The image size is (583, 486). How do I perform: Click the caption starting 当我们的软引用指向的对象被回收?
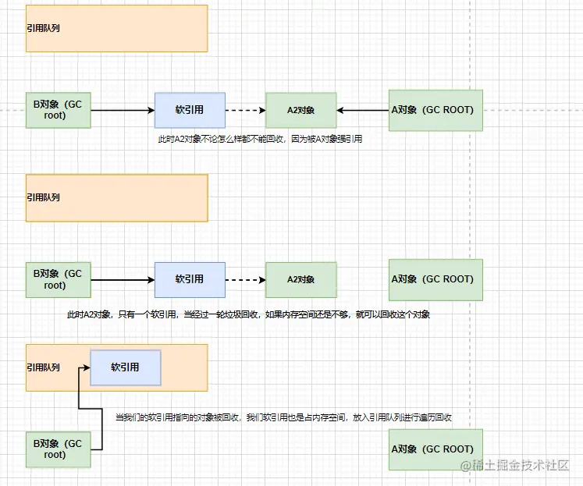coord(283,417)
